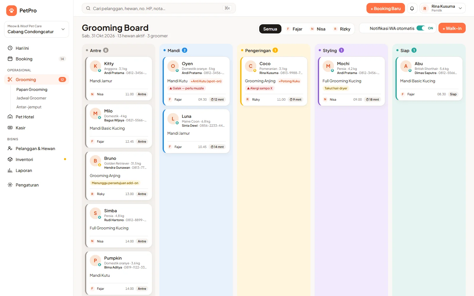Click the Antre status on Milo's card
The image size is (474, 296).
pos(142,141)
